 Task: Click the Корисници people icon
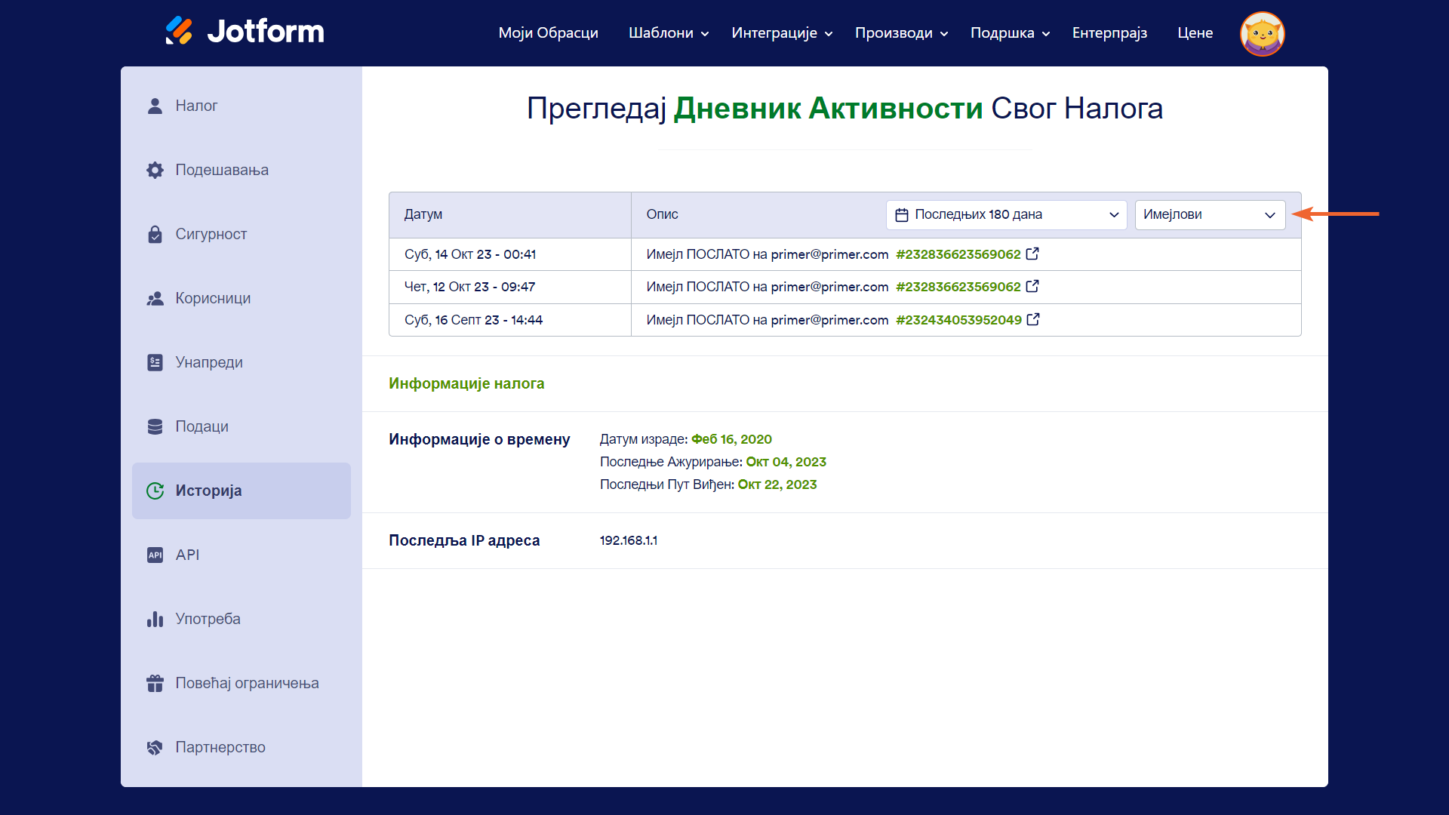(x=155, y=299)
